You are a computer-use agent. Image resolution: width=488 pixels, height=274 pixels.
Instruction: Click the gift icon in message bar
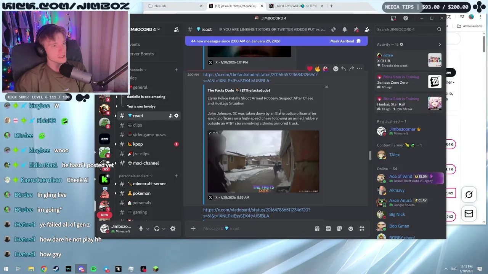coord(317,228)
